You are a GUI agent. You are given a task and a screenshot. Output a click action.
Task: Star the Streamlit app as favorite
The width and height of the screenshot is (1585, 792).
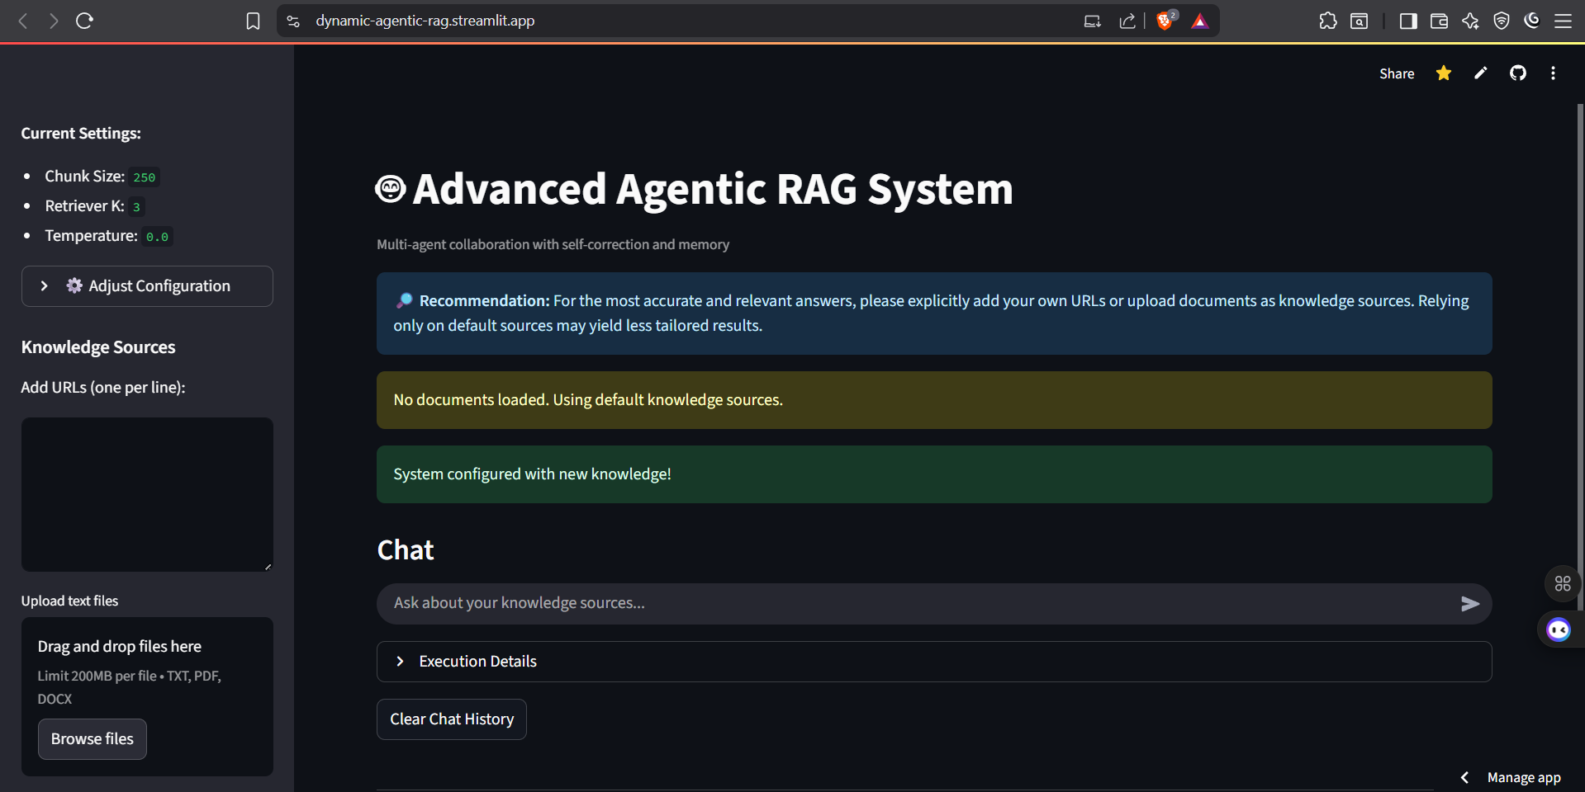1444,73
